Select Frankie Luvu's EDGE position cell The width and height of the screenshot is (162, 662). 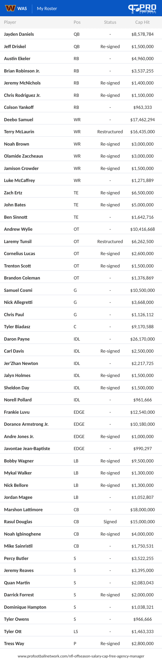tap(79, 412)
